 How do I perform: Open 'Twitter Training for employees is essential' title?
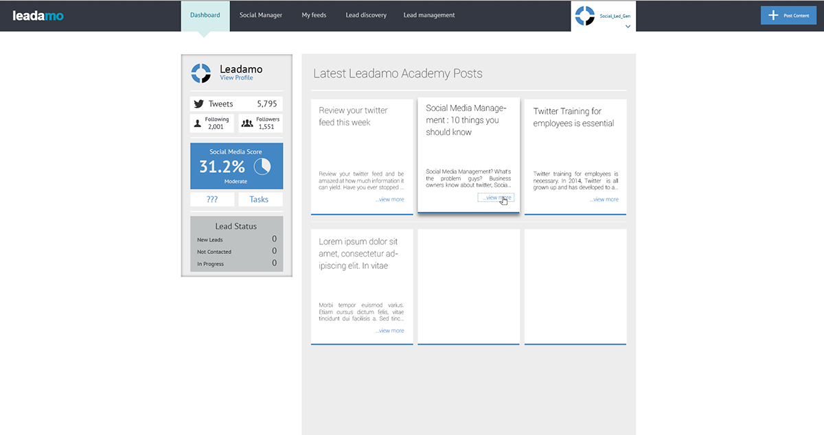(x=573, y=117)
